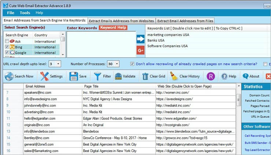Screen dimensions: 271x155
Task: Click the Bing search engine logo
Action: tap(12, 47)
